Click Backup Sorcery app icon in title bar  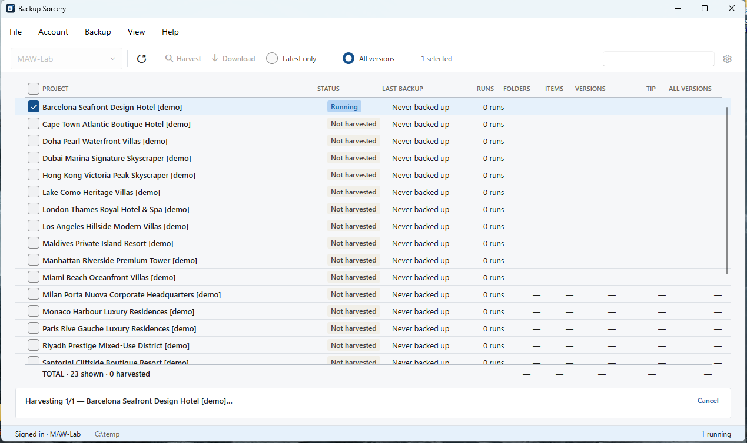11,9
